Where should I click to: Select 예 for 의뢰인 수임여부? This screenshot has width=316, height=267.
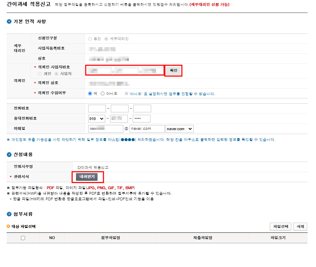point(90,93)
